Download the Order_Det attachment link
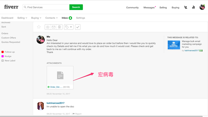The width and height of the screenshot is (208, 117). coord(56,87)
